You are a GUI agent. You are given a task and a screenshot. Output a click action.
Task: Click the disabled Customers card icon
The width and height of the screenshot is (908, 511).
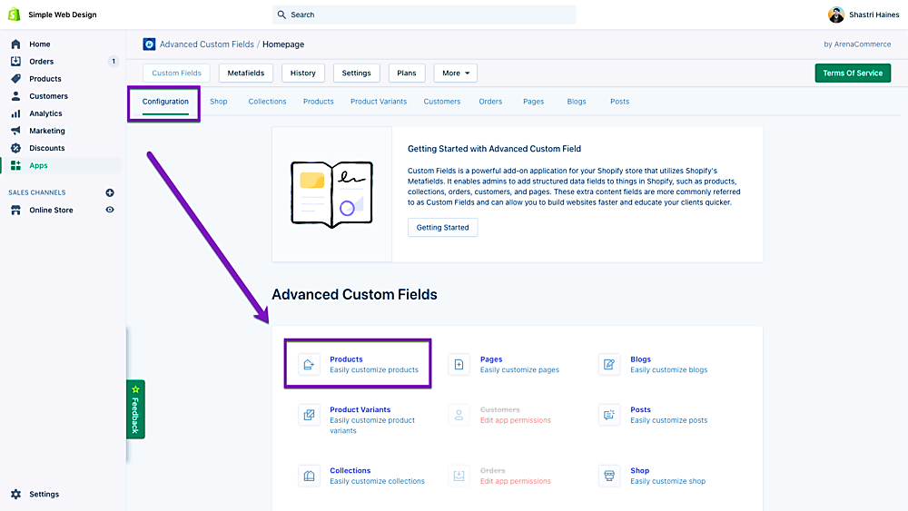pyautogui.click(x=459, y=415)
